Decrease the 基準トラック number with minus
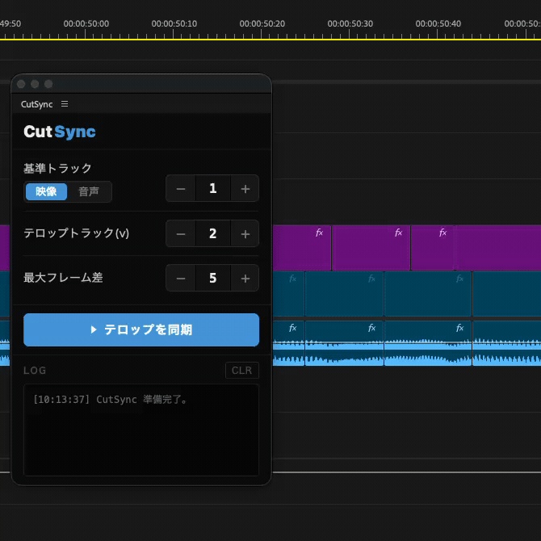 pos(181,188)
